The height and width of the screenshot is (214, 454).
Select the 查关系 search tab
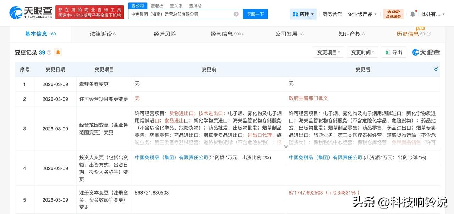pos(176,6)
